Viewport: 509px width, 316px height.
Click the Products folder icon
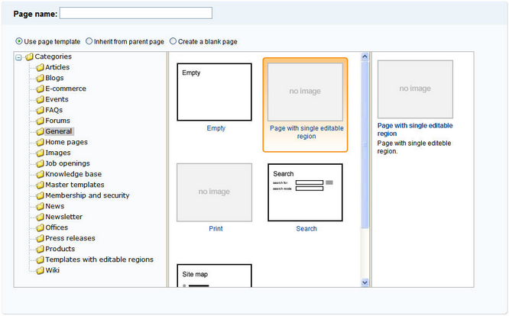click(40, 250)
